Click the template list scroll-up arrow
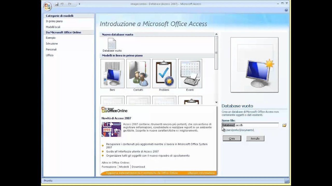 coord(216,34)
